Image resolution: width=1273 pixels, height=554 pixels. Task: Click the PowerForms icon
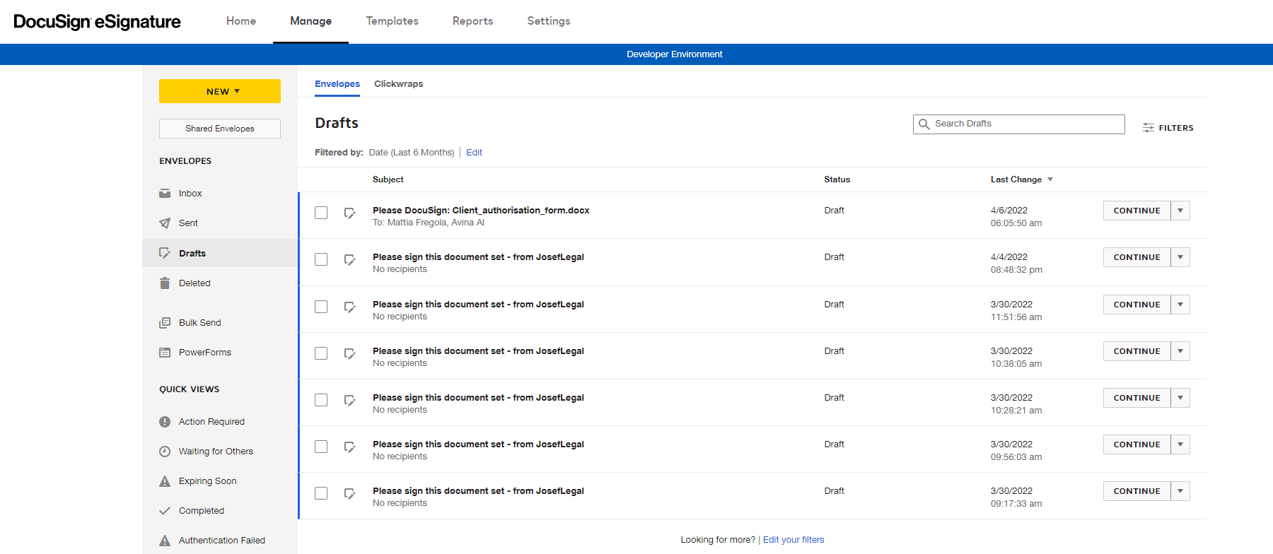[165, 353]
